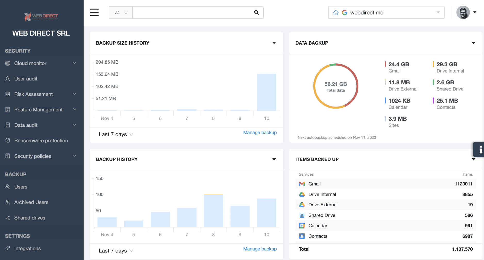Expand the Risk Assessment section
Viewport: 484px width, 260px height.
[x=75, y=94]
